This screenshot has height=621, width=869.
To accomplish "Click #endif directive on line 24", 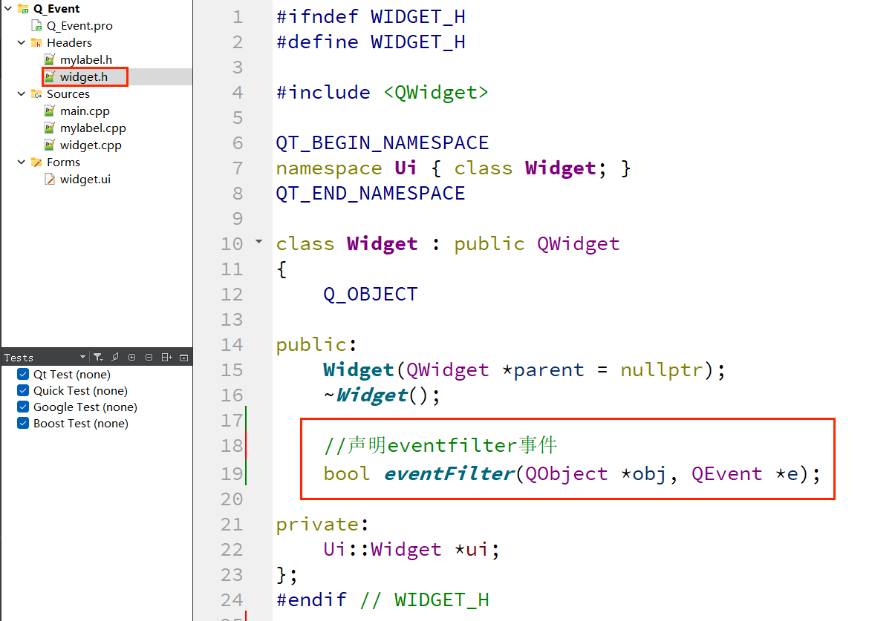I will pos(311,600).
